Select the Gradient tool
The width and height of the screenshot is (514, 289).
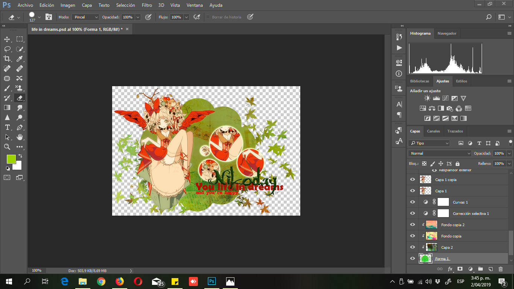point(7,108)
